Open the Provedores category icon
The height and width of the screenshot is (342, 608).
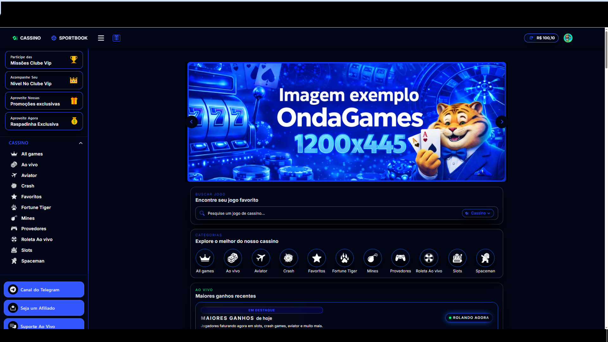pyautogui.click(x=400, y=258)
